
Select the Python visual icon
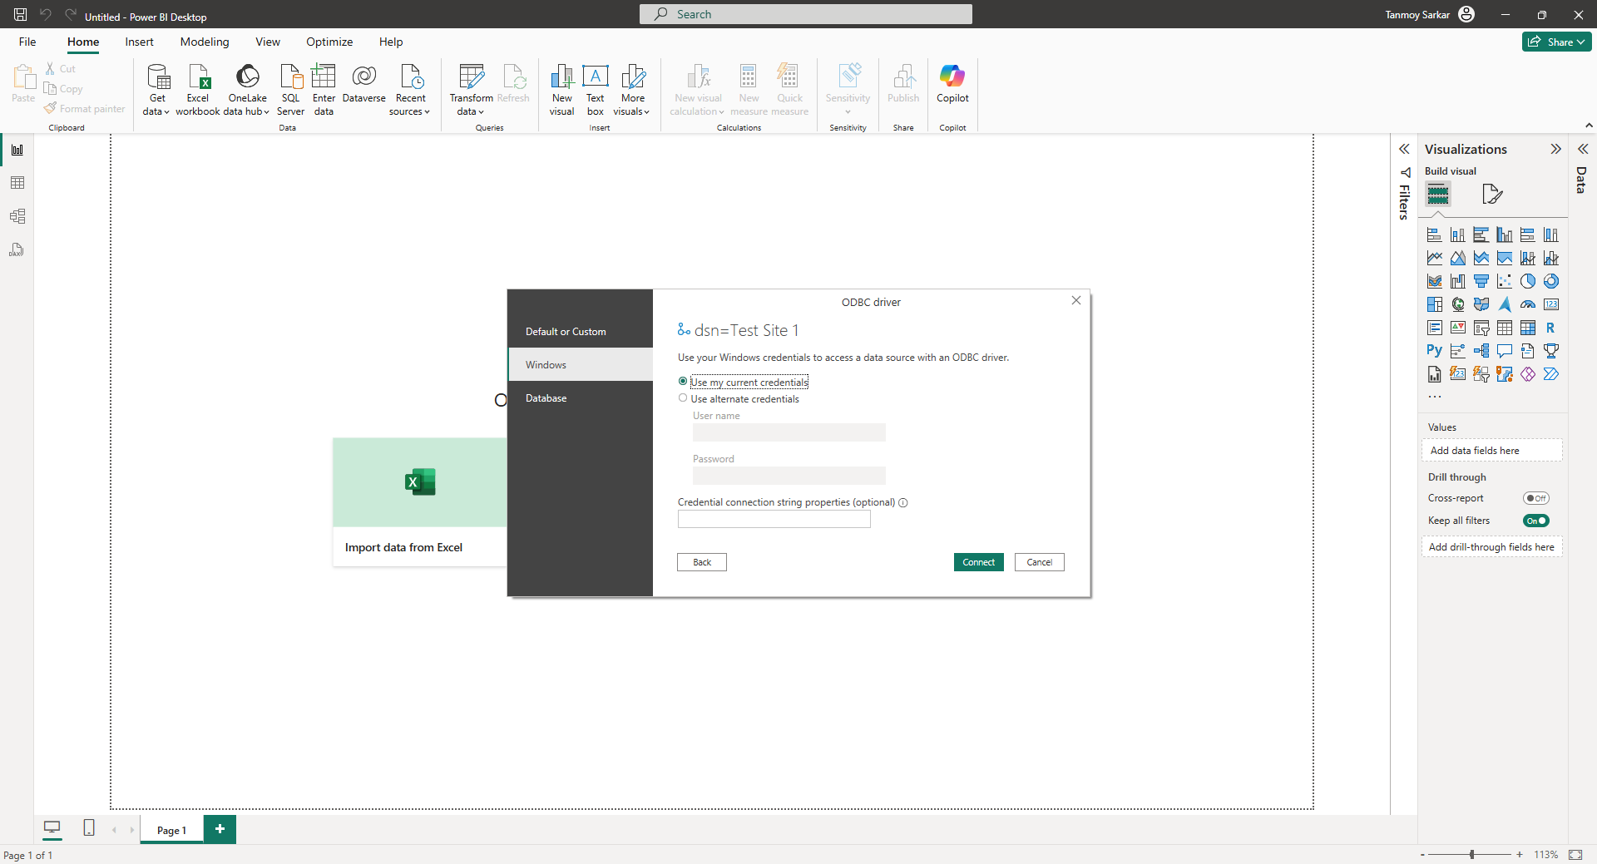pos(1434,351)
